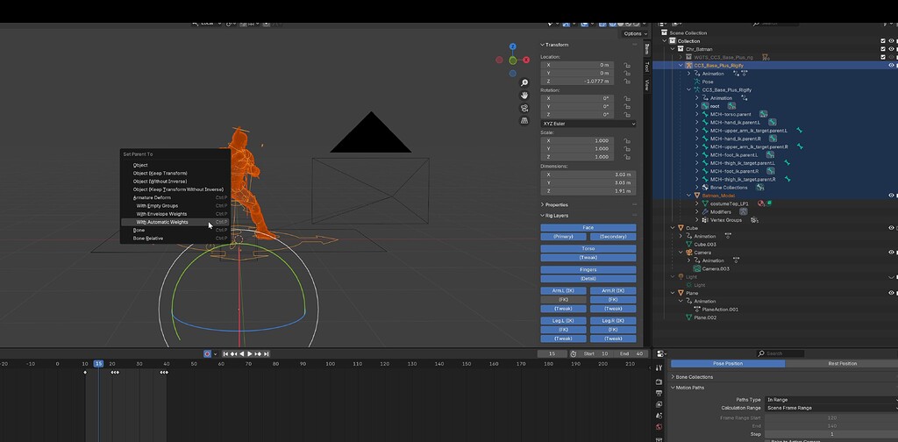Toggle visibility eye for Cube
898x442 pixels.
(891, 228)
